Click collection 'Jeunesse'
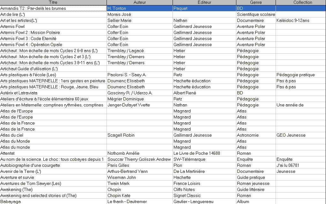Viewport: 326px width, 204px height. click(x=286, y=172)
